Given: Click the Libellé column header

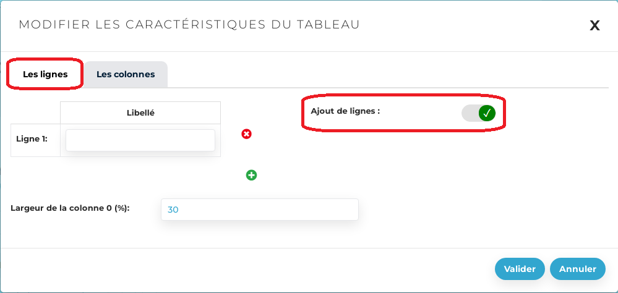Looking at the screenshot, I should (x=140, y=113).
